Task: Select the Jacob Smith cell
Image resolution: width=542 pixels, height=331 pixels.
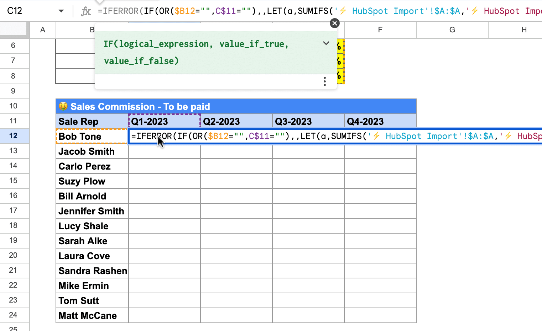Action: (x=92, y=151)
